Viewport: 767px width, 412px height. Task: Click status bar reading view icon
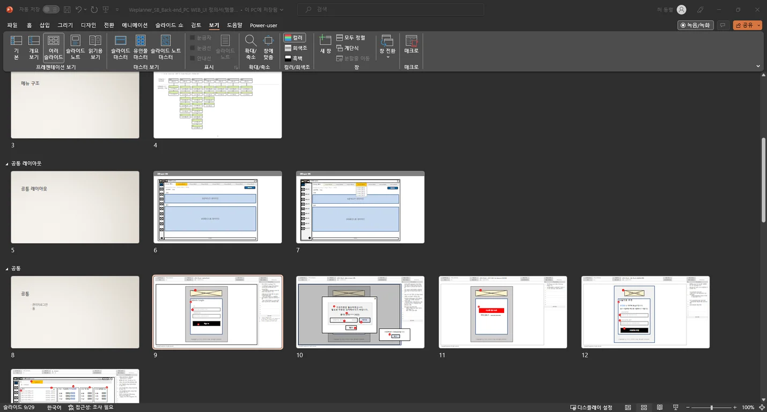coord(660,408)
